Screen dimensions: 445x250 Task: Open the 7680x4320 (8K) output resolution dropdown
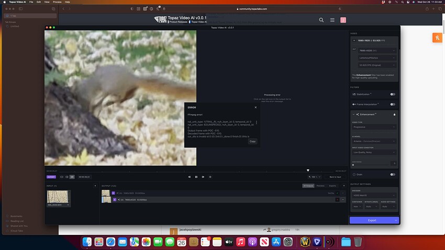click(377, 50)
